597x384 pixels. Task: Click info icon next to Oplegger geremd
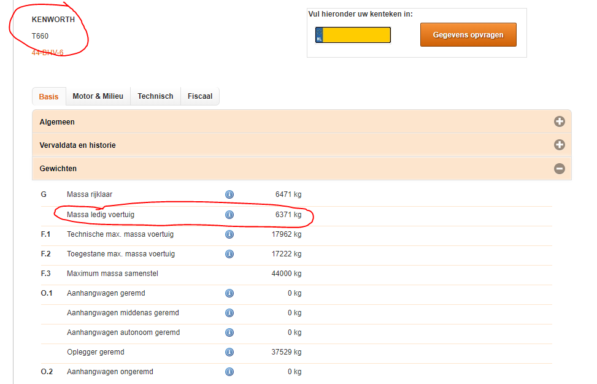pos(229,352)
